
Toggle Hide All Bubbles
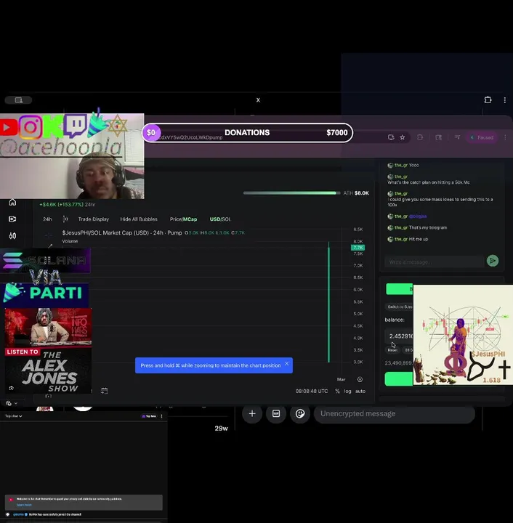tap(139, 219)
